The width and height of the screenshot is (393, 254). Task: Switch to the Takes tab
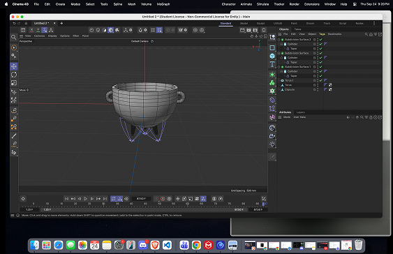297,29
